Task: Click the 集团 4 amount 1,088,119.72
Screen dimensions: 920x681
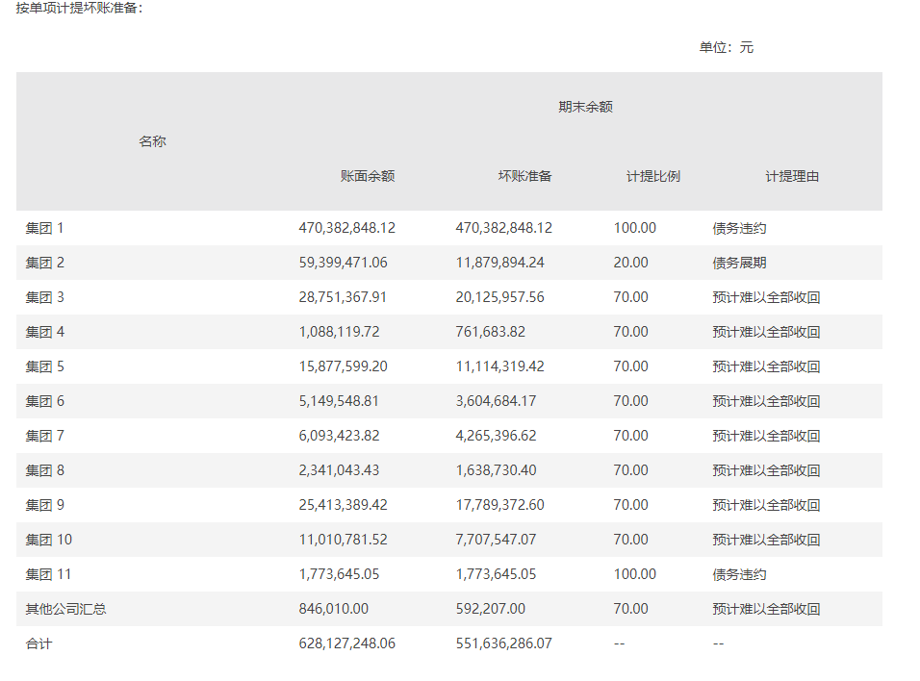Action: coord(339,332)
